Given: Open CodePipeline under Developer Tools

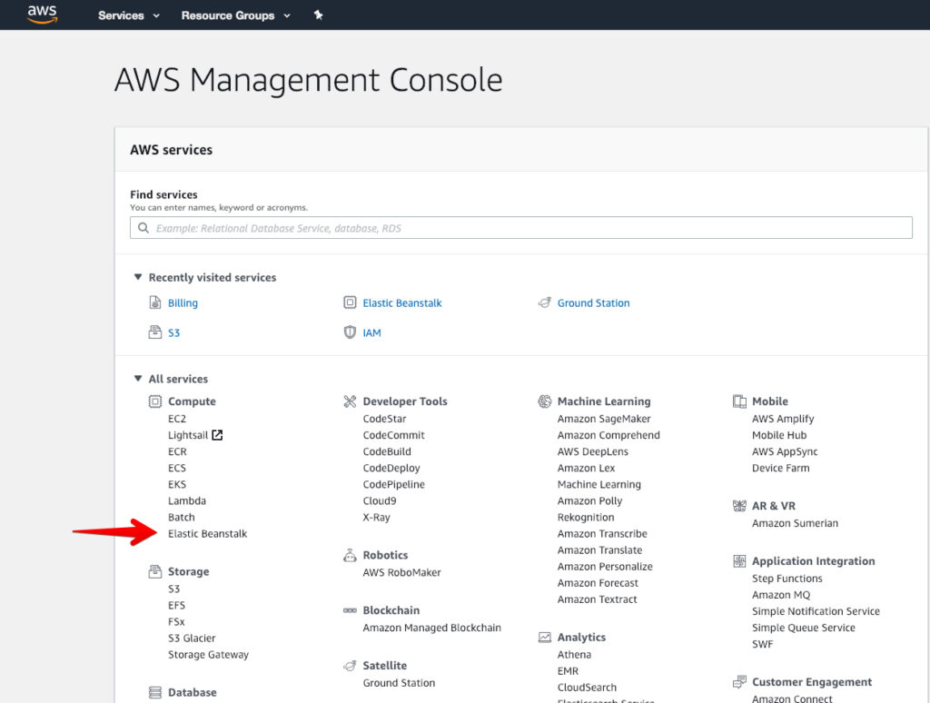Looking at the screenshot, I should tap(394, 484).
